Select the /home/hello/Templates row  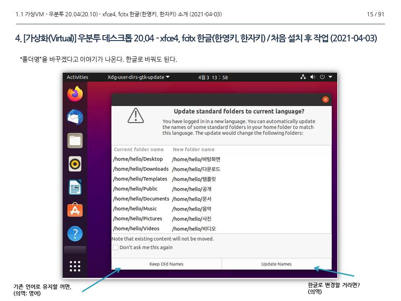[x=221, y=179]
